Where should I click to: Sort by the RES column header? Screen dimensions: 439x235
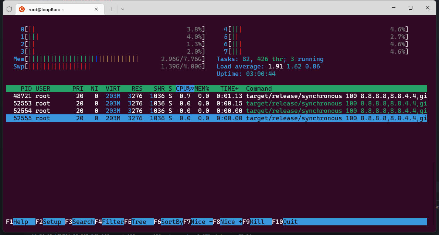point(137,88)
